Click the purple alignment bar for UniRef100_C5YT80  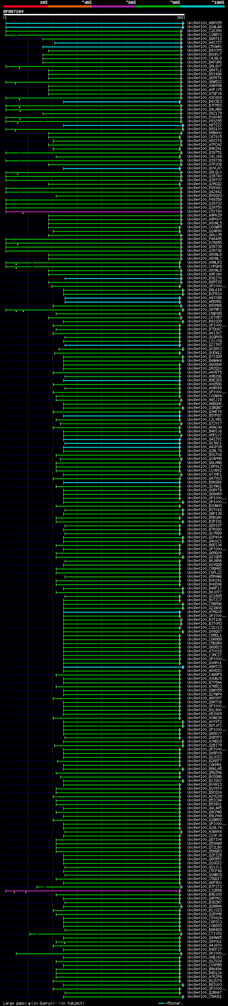[94, 212]
